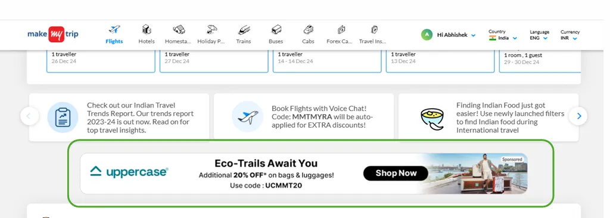This screenshot has width=610, height=218.
Task: Open the Currency INR dropdown
Action: pyautogui.click(x=569, y=35)
